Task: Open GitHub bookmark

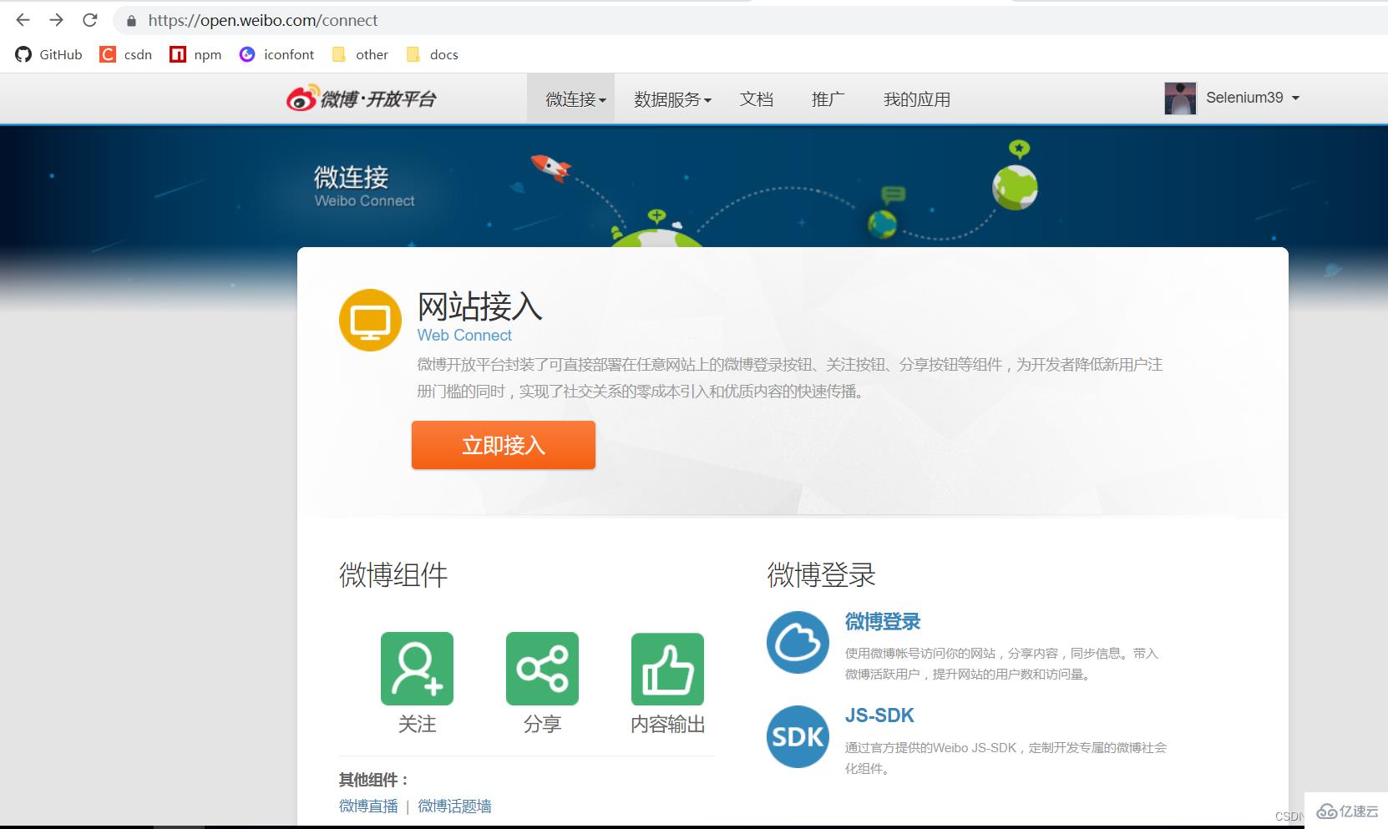Action: tap(49, 54)
